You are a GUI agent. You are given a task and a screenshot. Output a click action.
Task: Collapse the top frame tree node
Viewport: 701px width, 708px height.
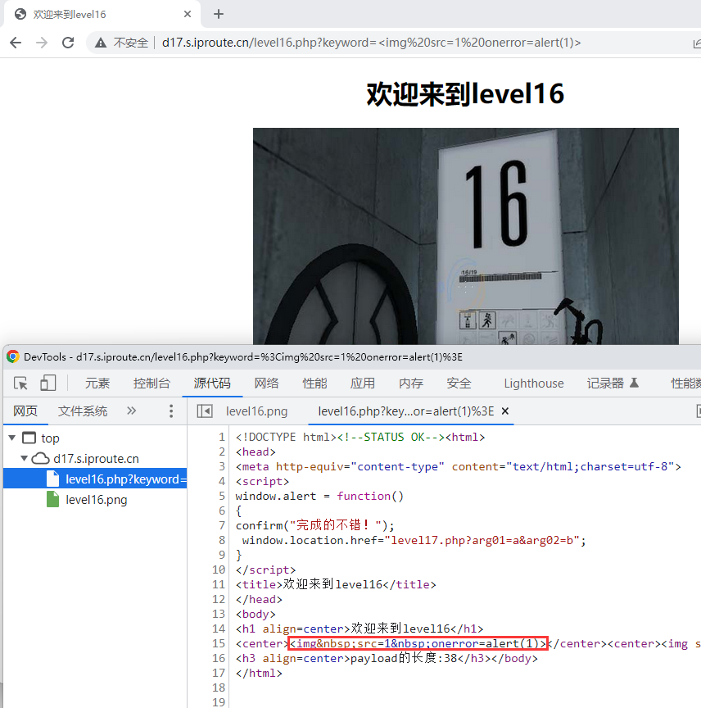pyautogui.click(x=12, y=438)
